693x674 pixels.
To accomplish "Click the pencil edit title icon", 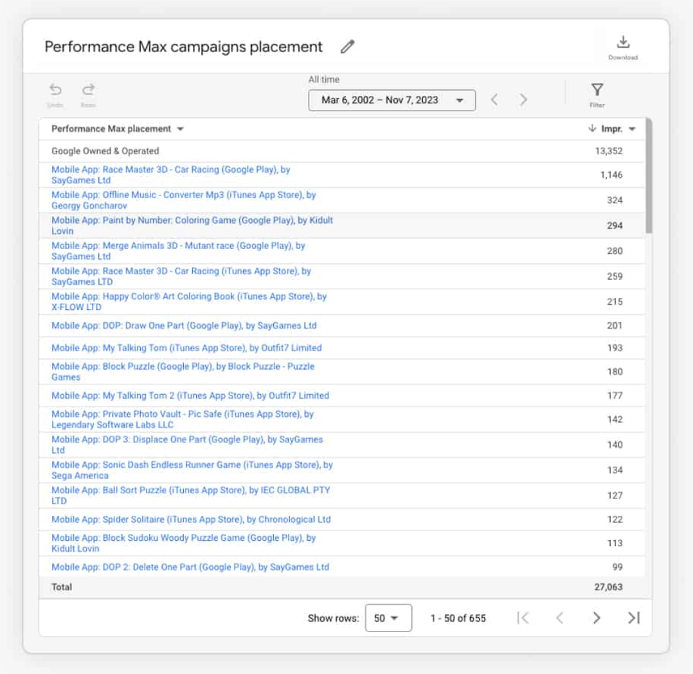I will pyautogui.click(x=347, y=46).
